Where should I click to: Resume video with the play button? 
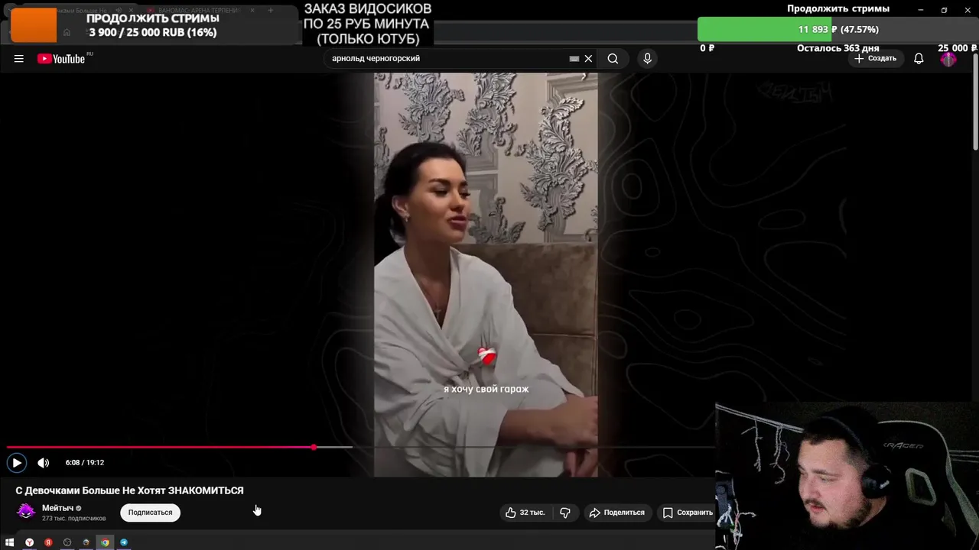click(x=17, y=462)
